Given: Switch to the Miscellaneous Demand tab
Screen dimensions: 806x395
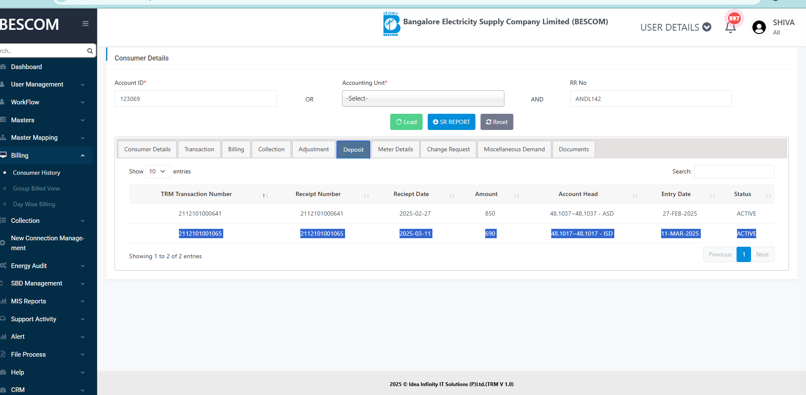Looking at the screenshot, I should click(x=514, y=149).
